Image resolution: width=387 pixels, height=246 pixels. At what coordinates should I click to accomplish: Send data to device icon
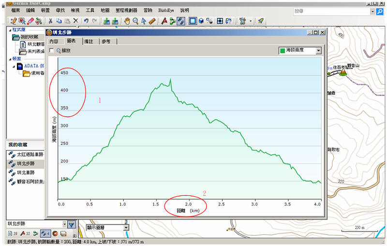click(106, 21)
